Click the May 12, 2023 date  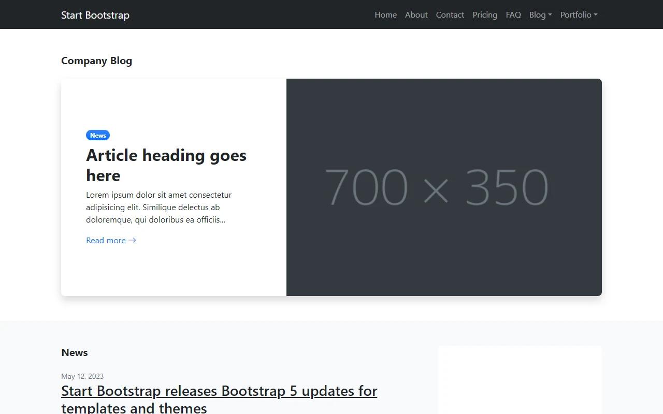[x=82, y=376]
